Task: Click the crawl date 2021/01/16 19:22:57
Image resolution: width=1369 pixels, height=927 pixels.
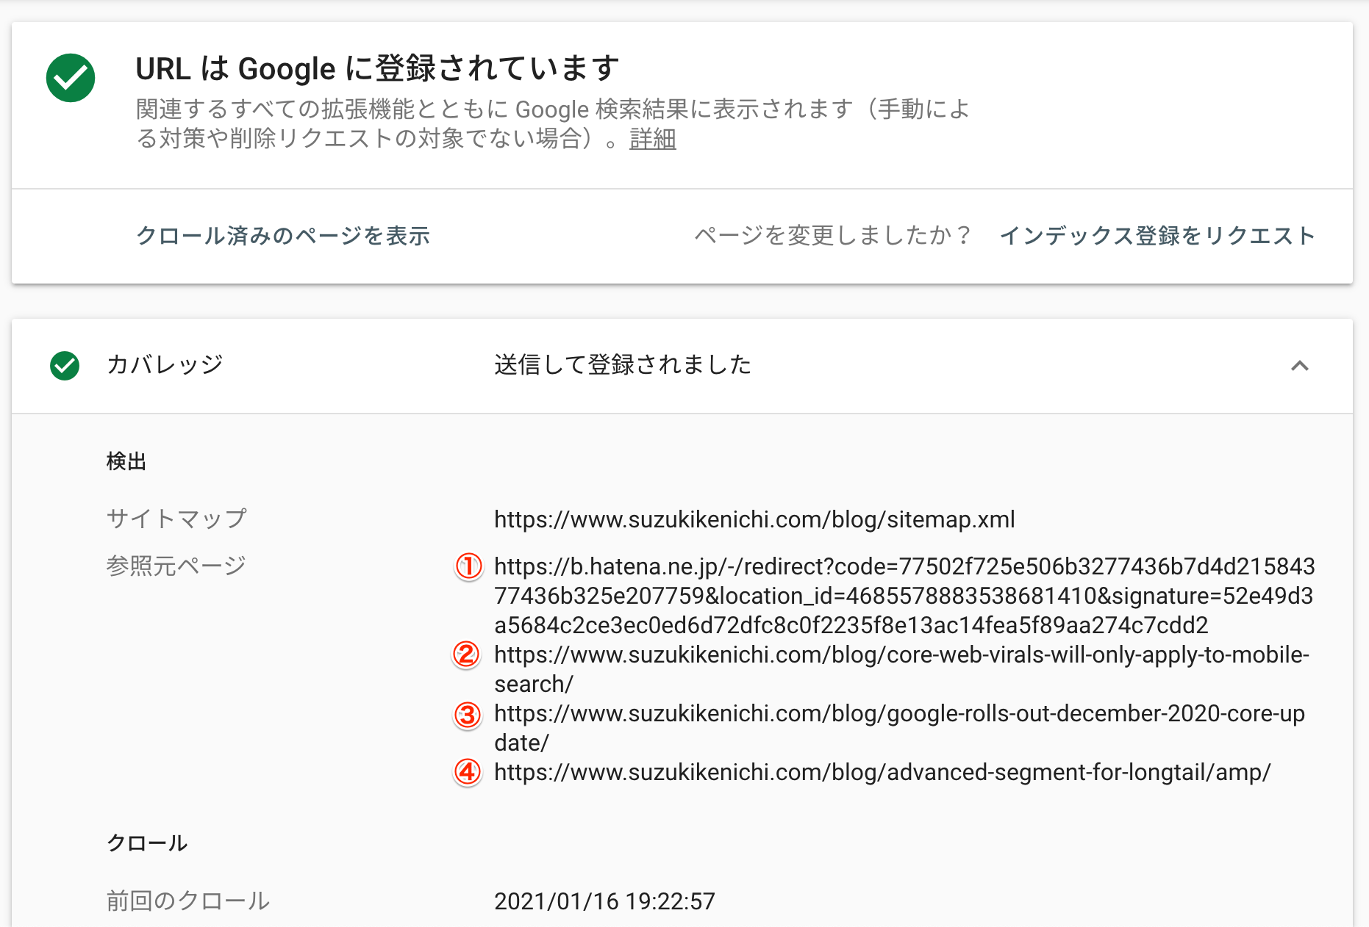Action: point(604,901)
